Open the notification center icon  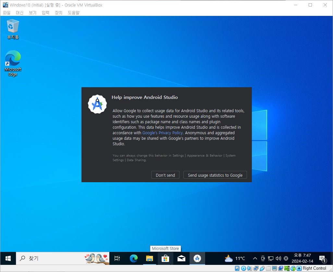[323, 259]
